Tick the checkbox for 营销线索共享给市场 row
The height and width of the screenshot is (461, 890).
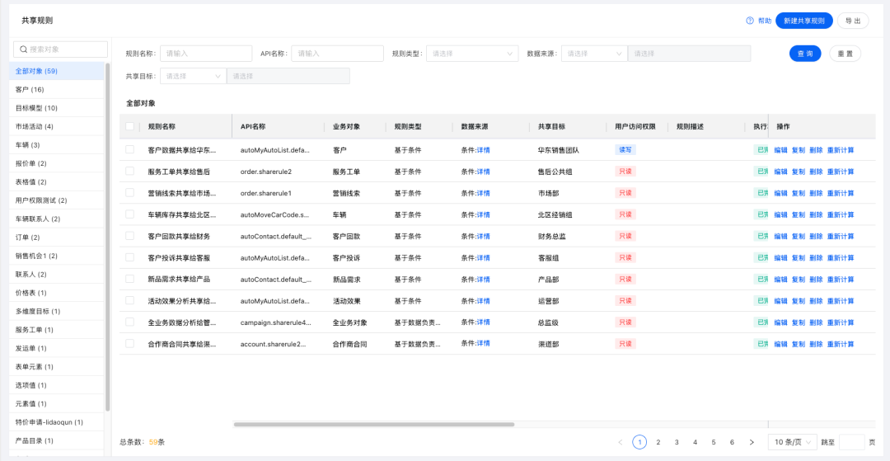coord(129,193)
